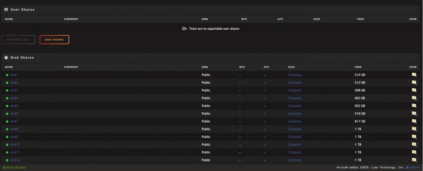Click Array Started status text

pyautogui.click(x=16, y=168)
